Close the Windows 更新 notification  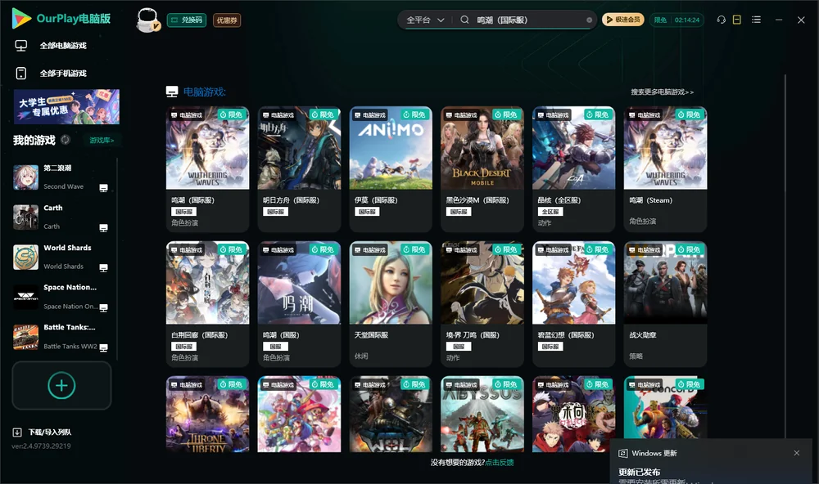[x=797, y=453]
